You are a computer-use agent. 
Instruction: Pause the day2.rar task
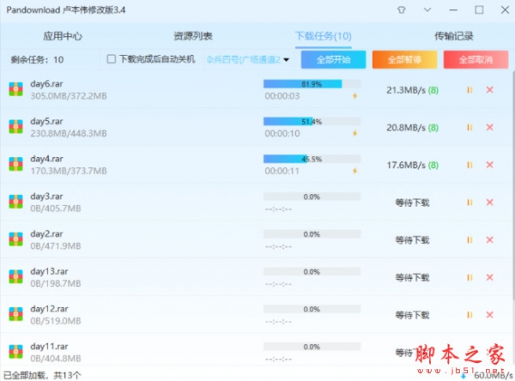[470, 239]
